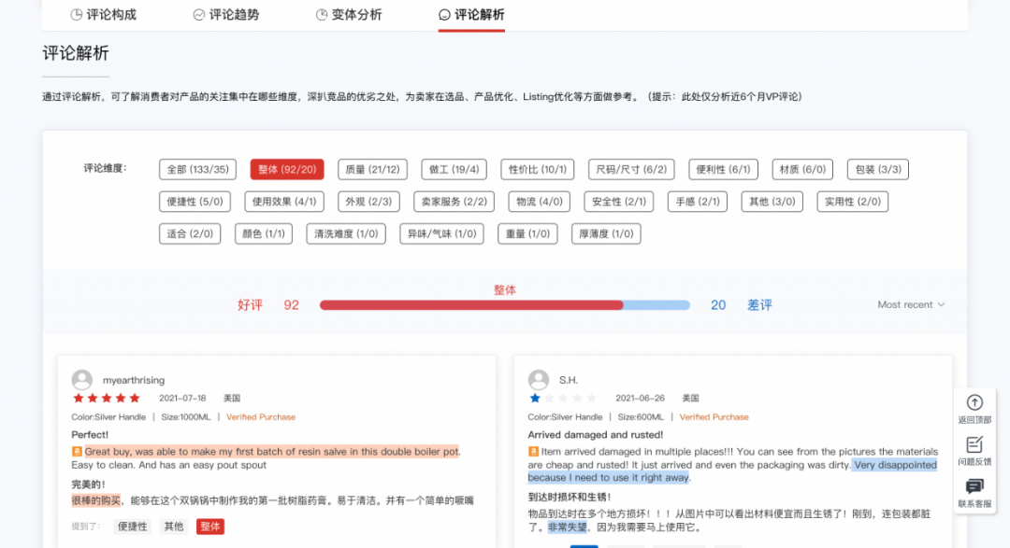Click the avatar icon for reviewer myearthrising

pos(80,379)
